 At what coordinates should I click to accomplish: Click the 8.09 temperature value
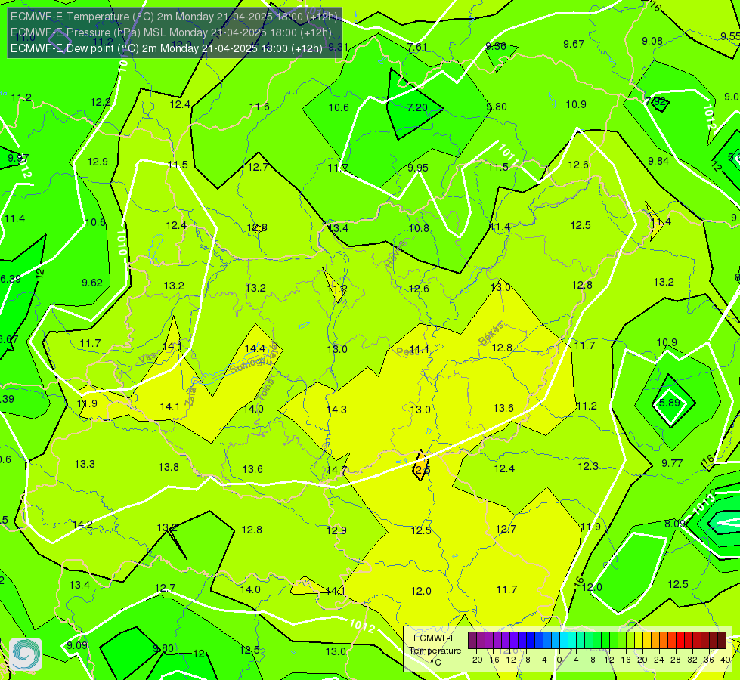click(x=675, y=524)
